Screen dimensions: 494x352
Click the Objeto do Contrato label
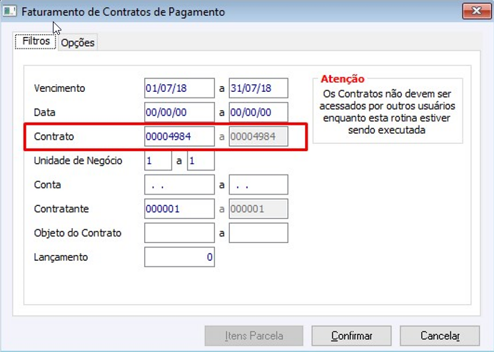coord(78,233)
